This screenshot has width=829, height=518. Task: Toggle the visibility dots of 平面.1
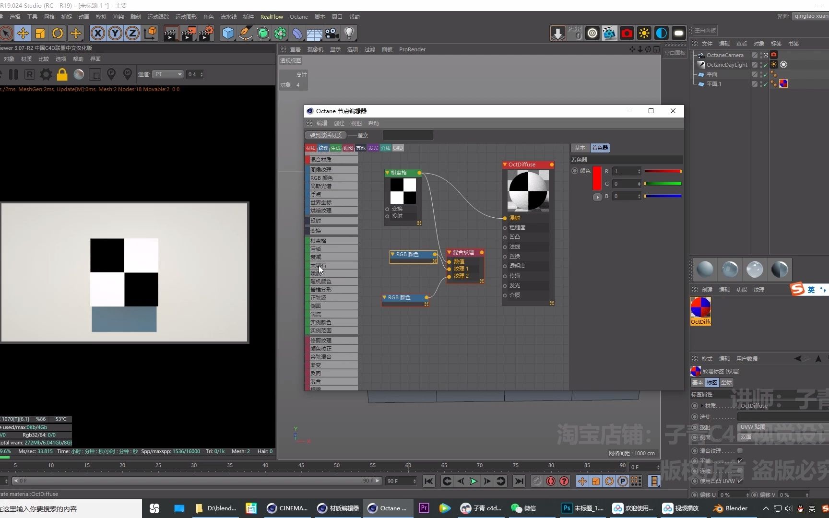pyautogui.click(x=773, y=83)
